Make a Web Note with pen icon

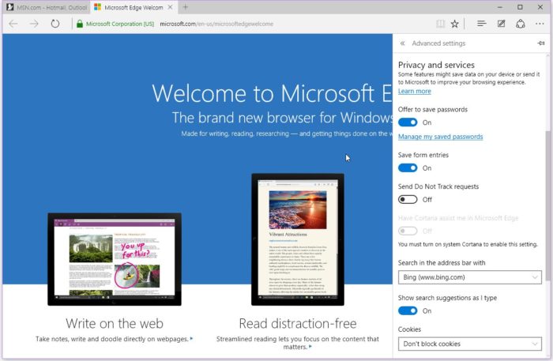click(501, 24)
